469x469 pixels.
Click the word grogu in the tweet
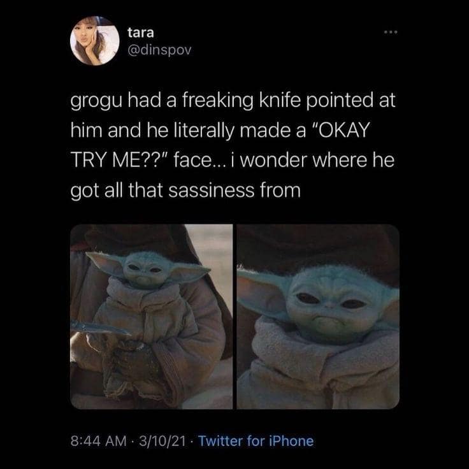click(96, 101)
